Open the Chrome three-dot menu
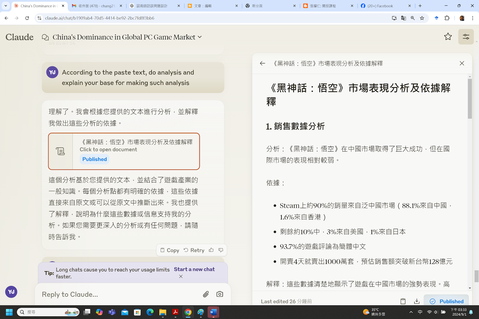Screen dimensions: 479x319 473,18
